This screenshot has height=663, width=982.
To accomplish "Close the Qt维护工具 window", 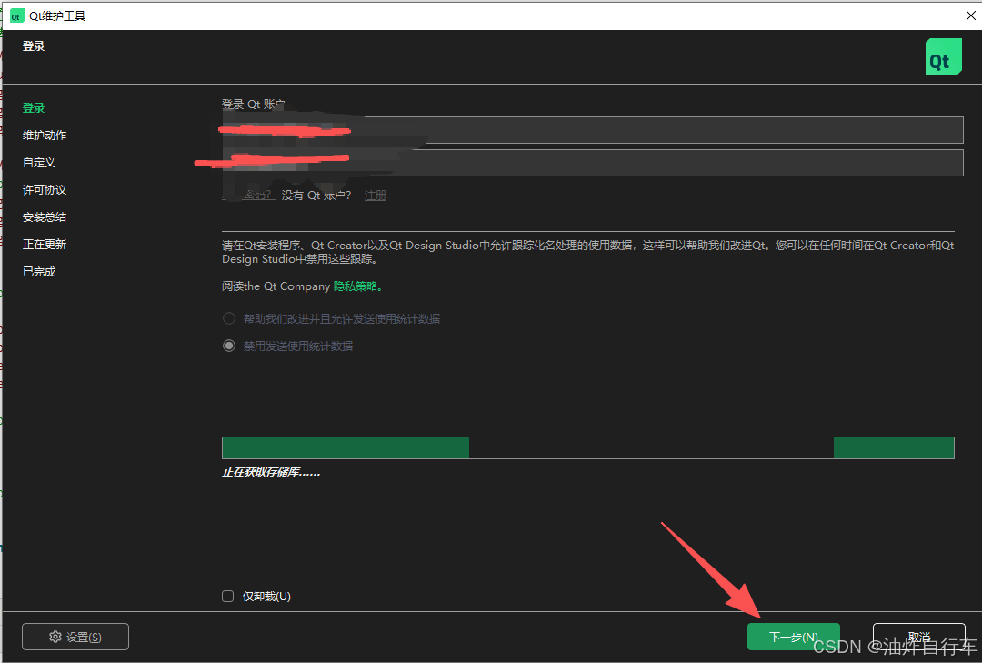I will point(970,15).
